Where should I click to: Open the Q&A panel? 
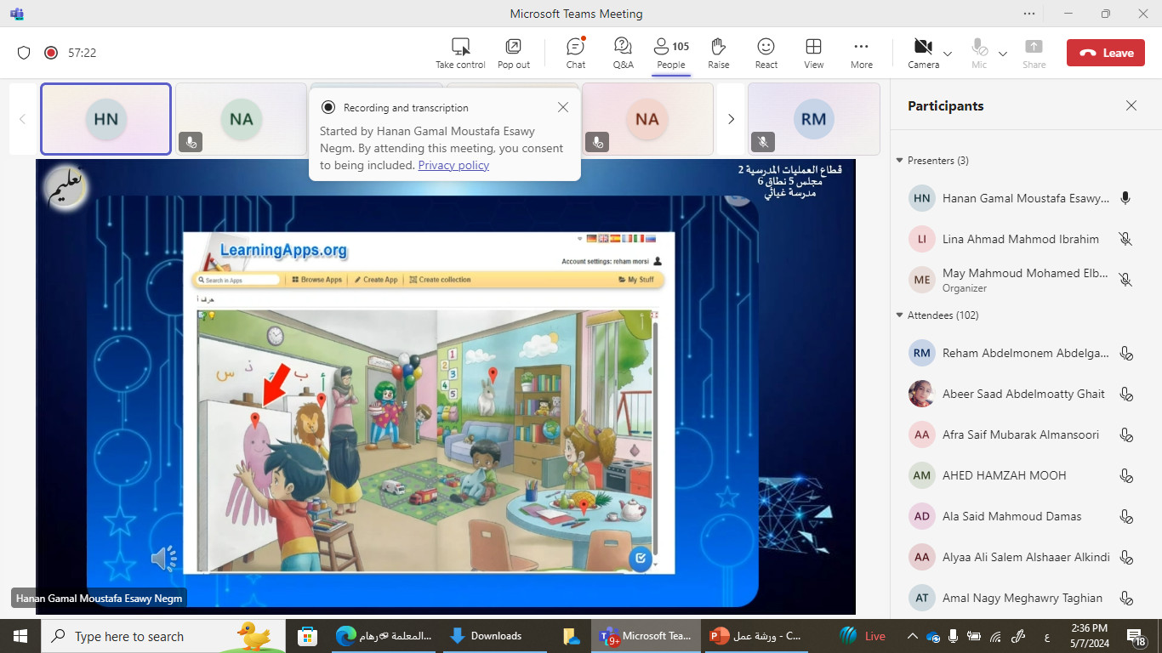[x=623, y=53]
